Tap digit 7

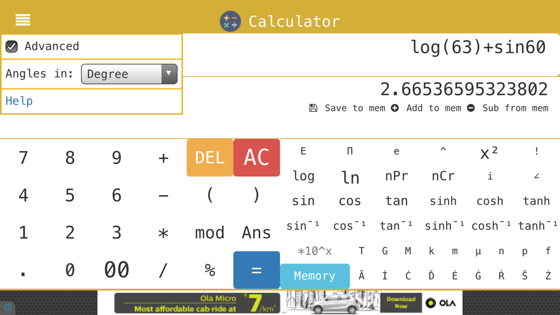[x=23, y=158]
